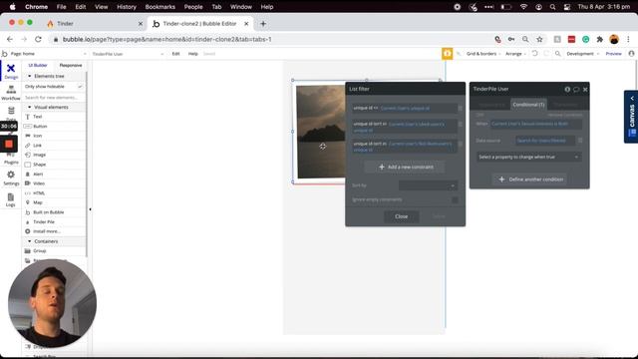Click the Data source expression field

(x=545, y=141)
